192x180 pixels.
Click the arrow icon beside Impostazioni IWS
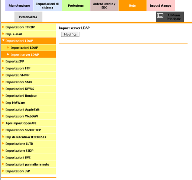click(3, 157)
